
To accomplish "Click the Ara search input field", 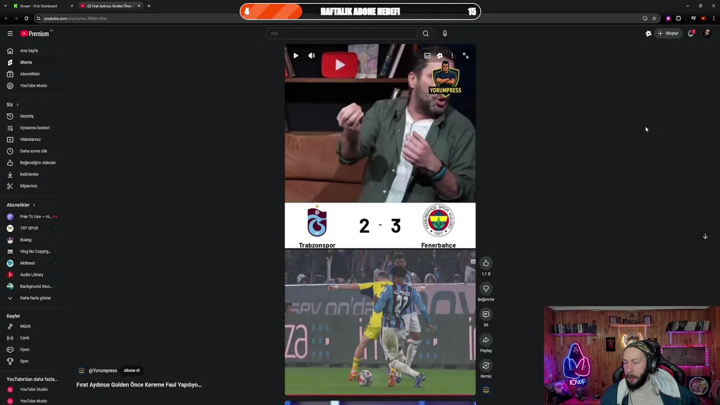I will coord(341,33).
